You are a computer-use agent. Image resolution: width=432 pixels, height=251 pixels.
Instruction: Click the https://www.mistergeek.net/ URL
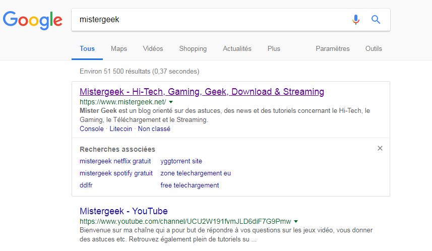(x=123, y=102)
